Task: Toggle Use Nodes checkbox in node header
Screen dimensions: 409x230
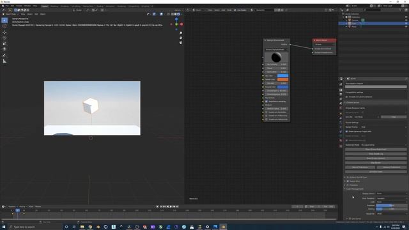Action: 235,10
